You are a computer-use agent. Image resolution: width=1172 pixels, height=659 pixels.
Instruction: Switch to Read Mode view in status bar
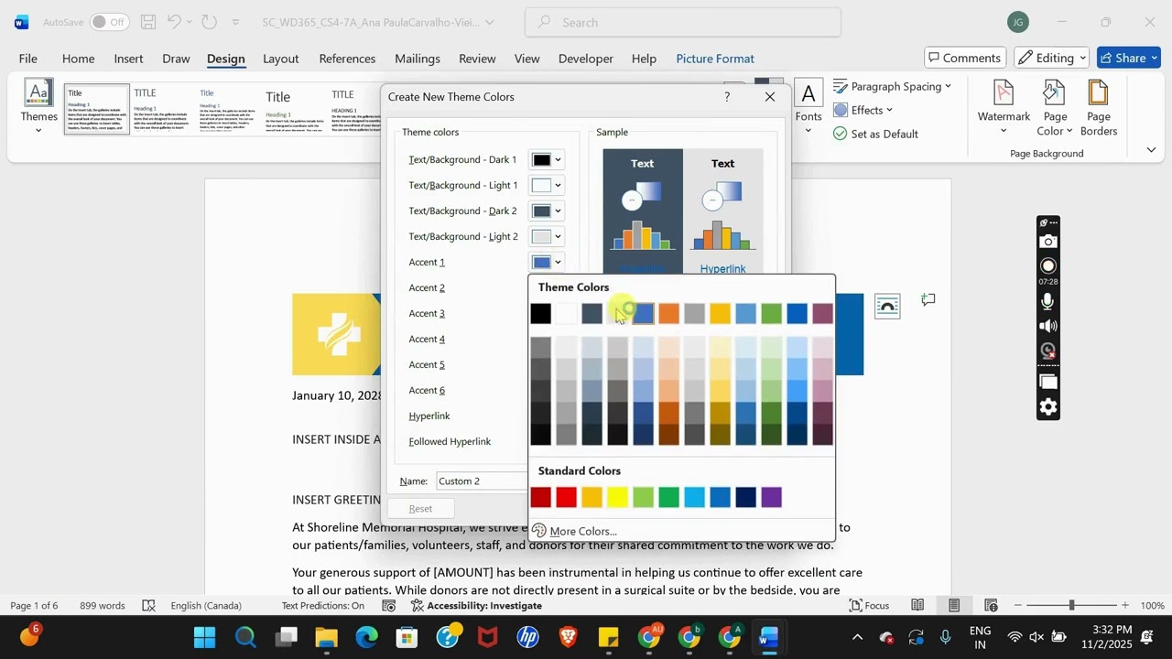click(x=917, y=605)
